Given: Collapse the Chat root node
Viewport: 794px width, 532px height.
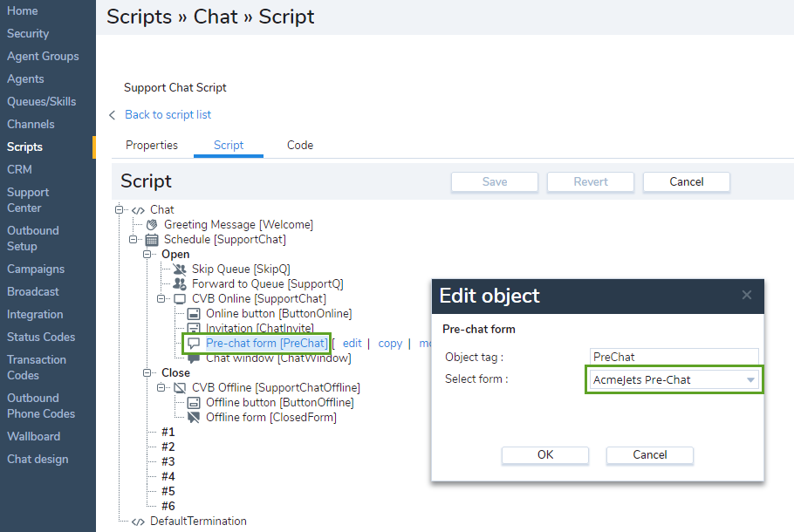Looking at the screenshot, I should click(119, 209).
